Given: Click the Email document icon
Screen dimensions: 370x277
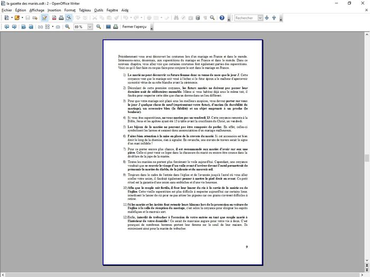Looking at the screenshot, I should tap(35, 17).
